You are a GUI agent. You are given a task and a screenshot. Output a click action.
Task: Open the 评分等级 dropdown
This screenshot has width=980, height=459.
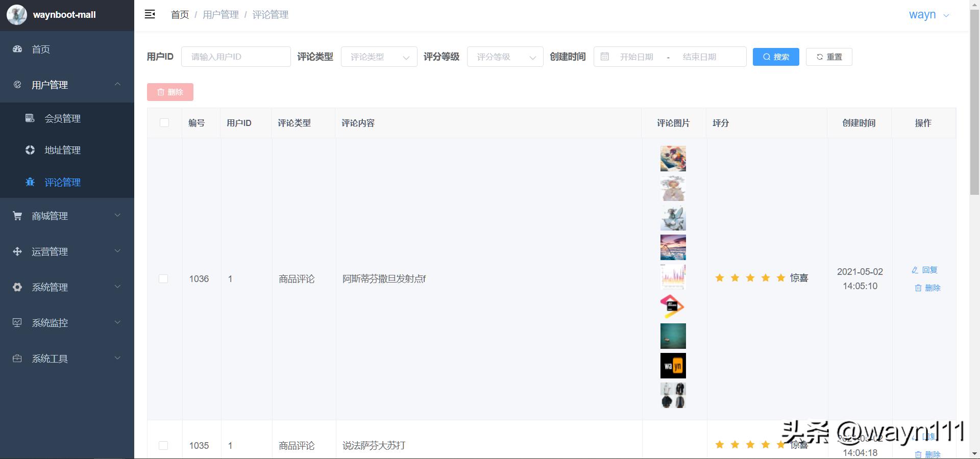tap(504, 57)
